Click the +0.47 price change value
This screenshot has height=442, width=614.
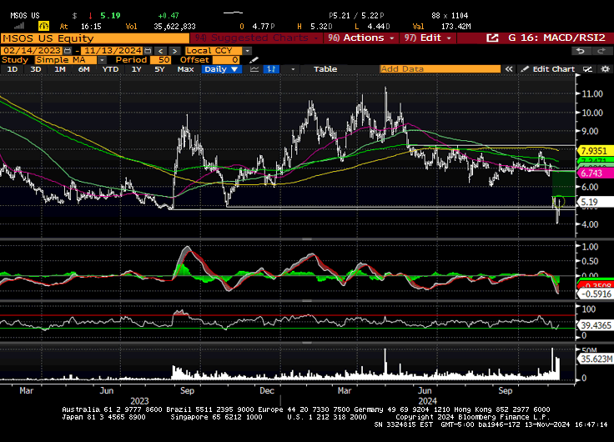click(x=169, y=16)
